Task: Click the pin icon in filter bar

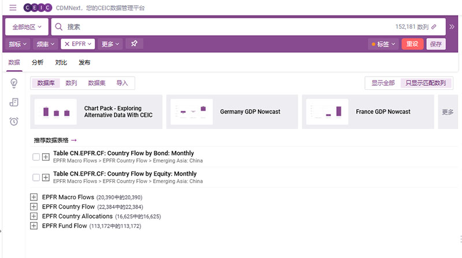Action: (134, 44)
